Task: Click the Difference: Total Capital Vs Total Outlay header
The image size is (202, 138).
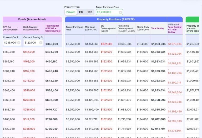Action: (175, 28)
